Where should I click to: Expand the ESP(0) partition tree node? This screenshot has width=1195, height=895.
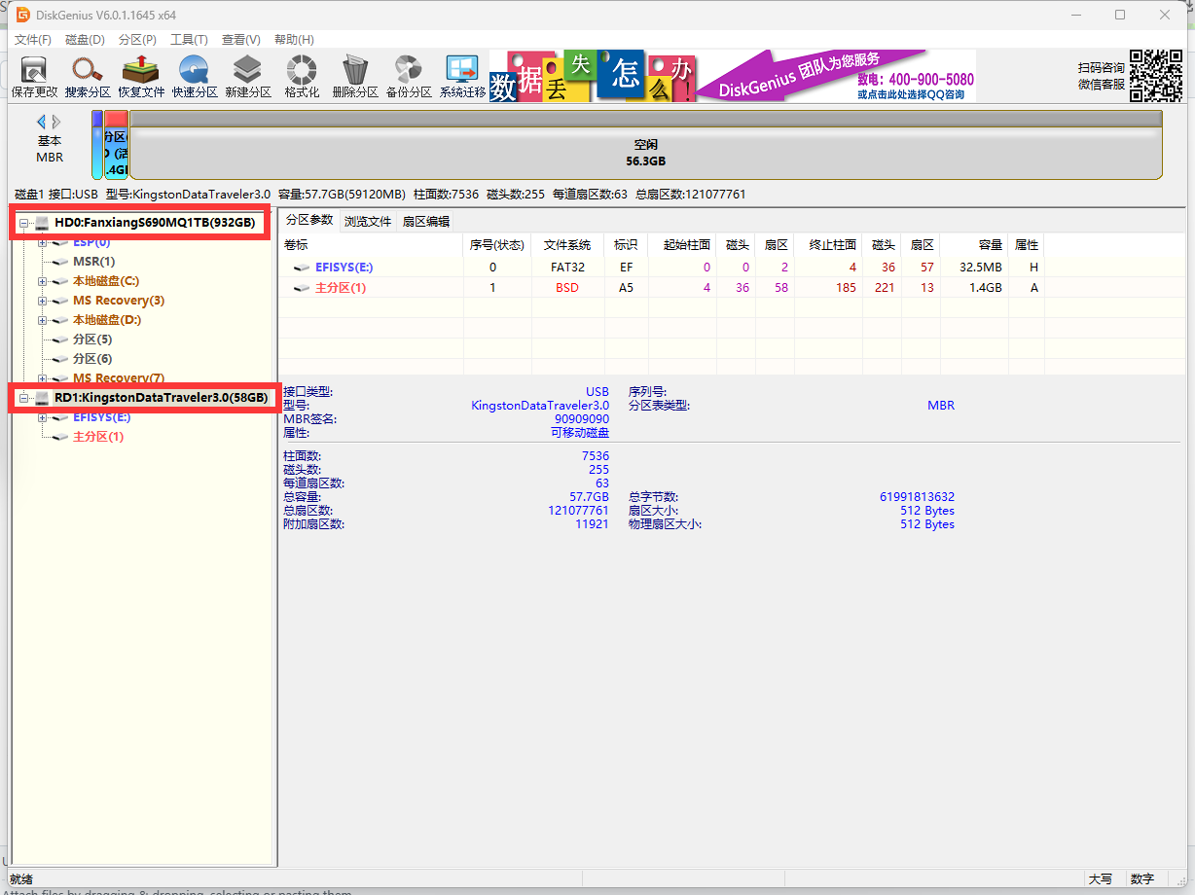click(x=42, y=242)
